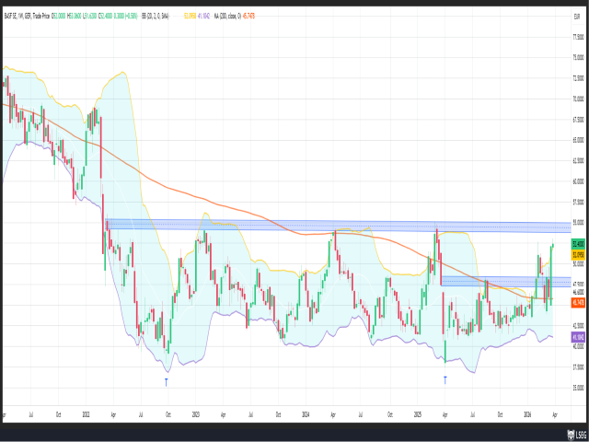The height and width of the screenshot is (442, 589).
Task: Click the 2024 label on the time axis
Action: [x=306, y=413]
